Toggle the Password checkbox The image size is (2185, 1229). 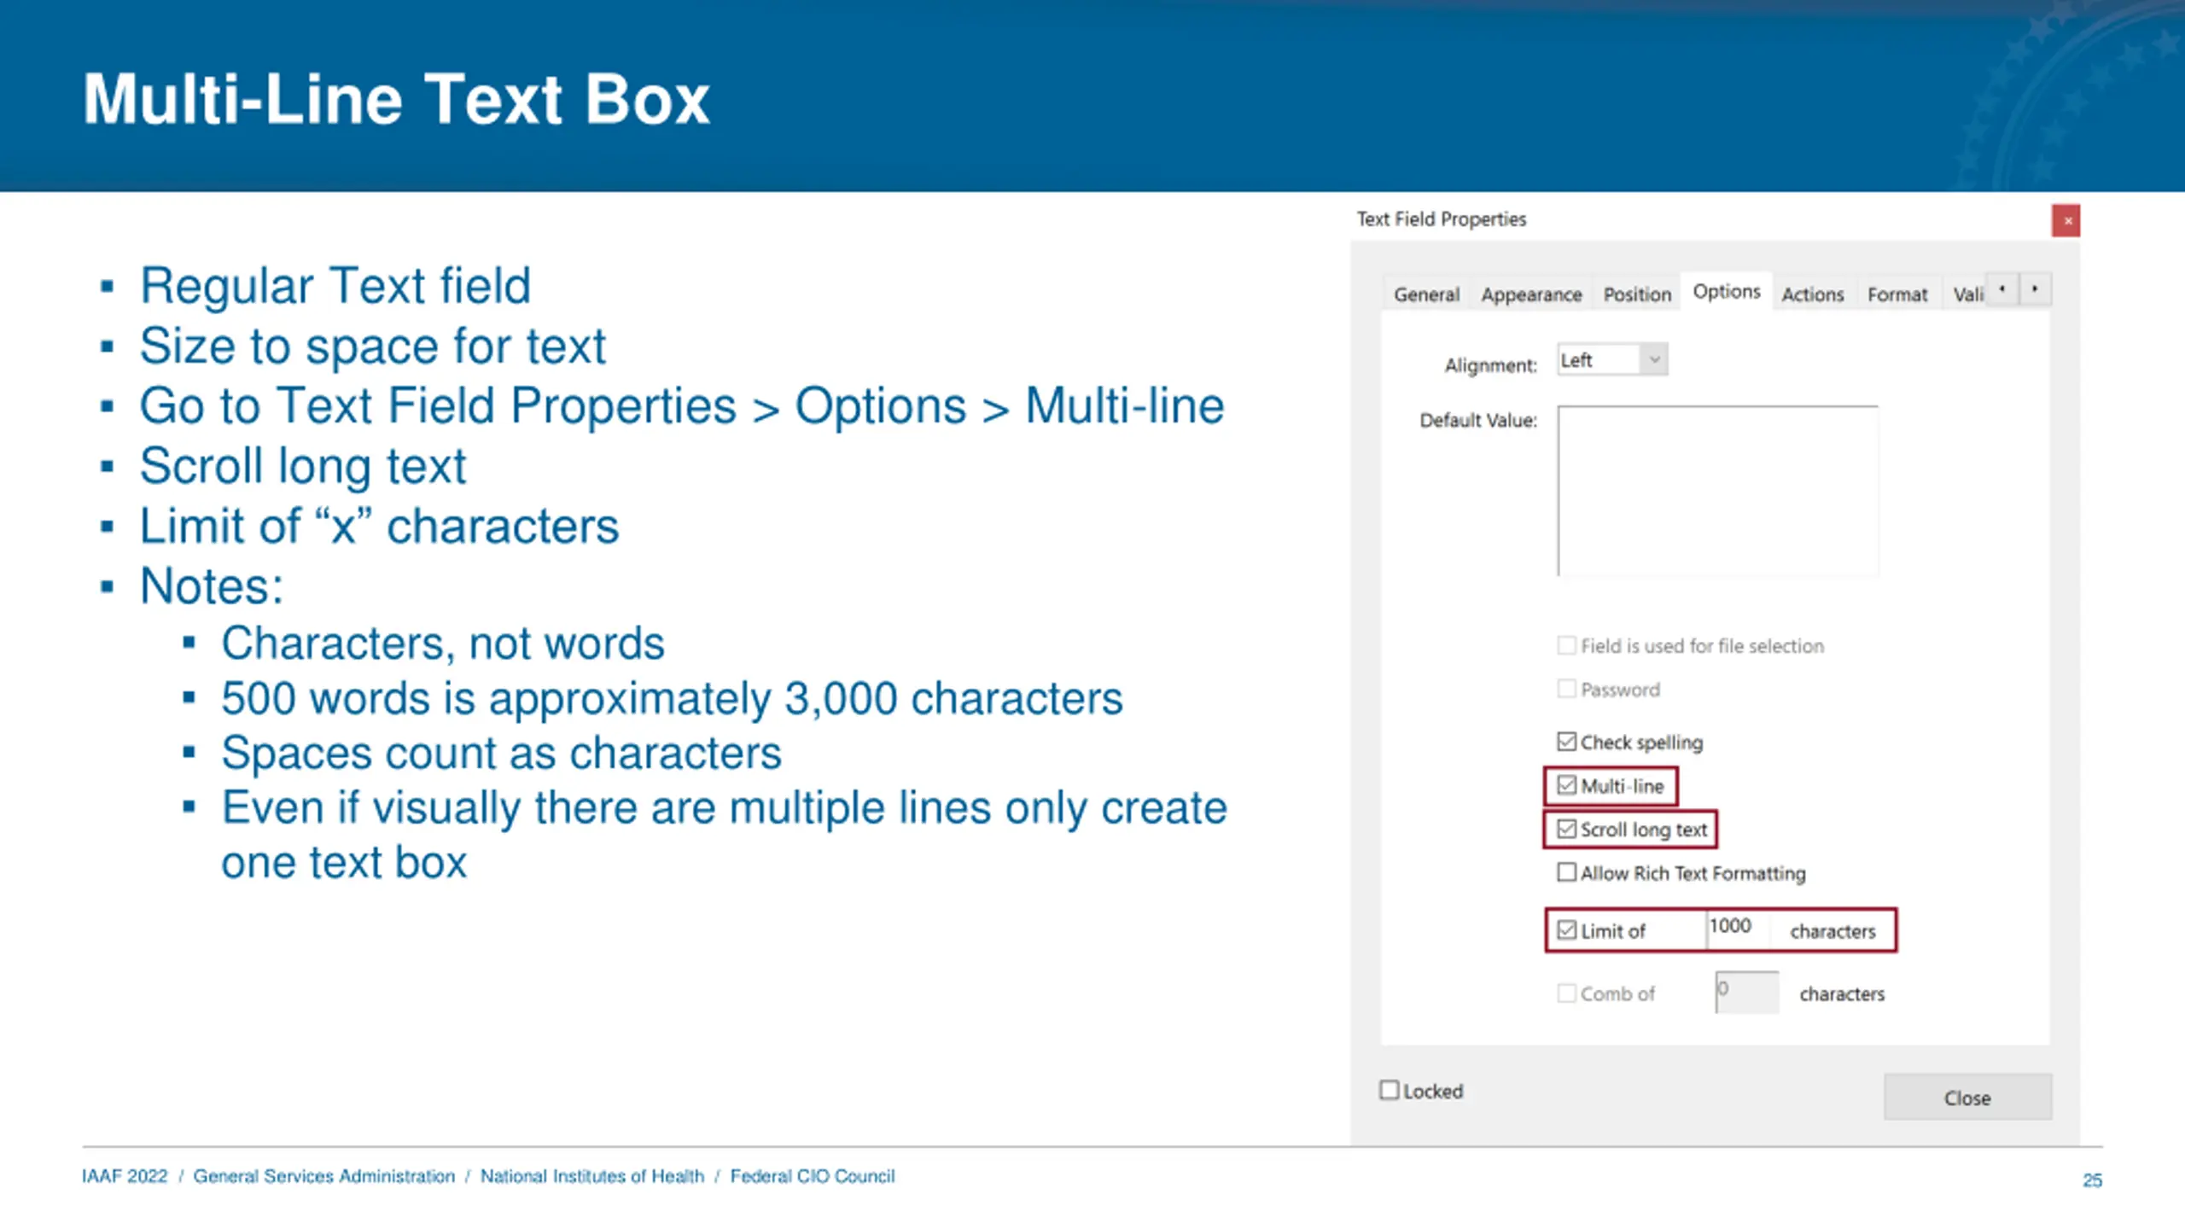[x=1567, y=689]
